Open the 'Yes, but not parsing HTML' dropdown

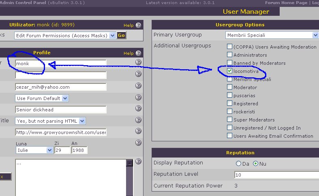pos(82,121)
